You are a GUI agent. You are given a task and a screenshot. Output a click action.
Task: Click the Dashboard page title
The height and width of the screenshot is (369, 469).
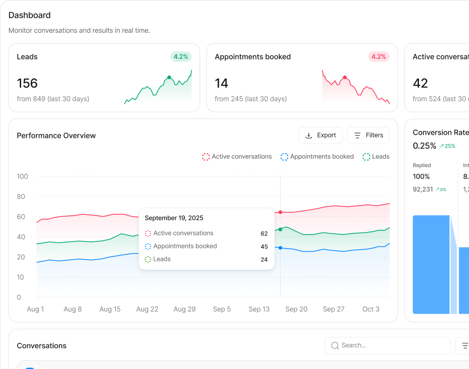coord(29,15)
